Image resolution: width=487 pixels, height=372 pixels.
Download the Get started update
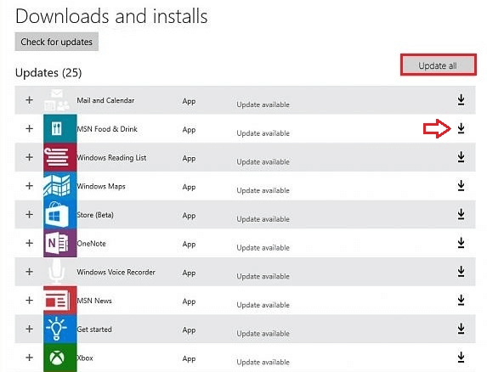(462, 329)
